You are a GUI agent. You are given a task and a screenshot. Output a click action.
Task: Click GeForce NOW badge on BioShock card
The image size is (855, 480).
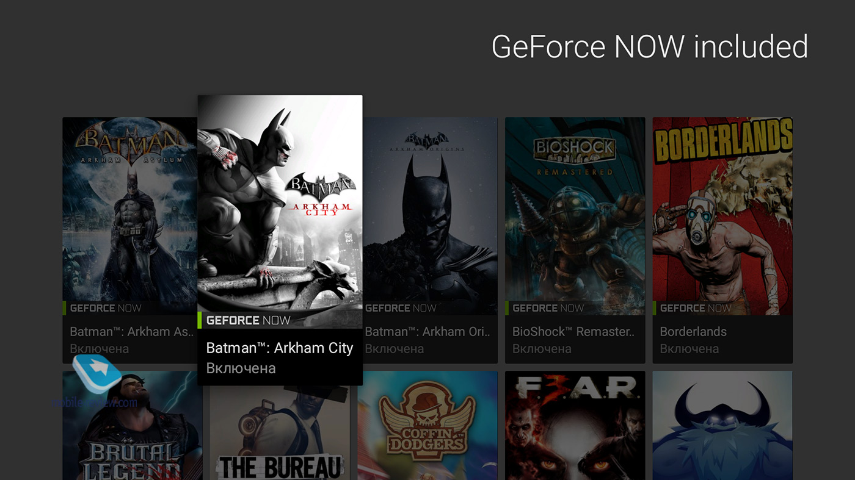[548, 308]
